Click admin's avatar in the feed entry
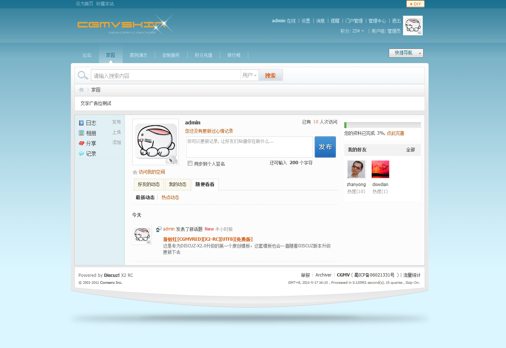 click(x=142, y=235)
